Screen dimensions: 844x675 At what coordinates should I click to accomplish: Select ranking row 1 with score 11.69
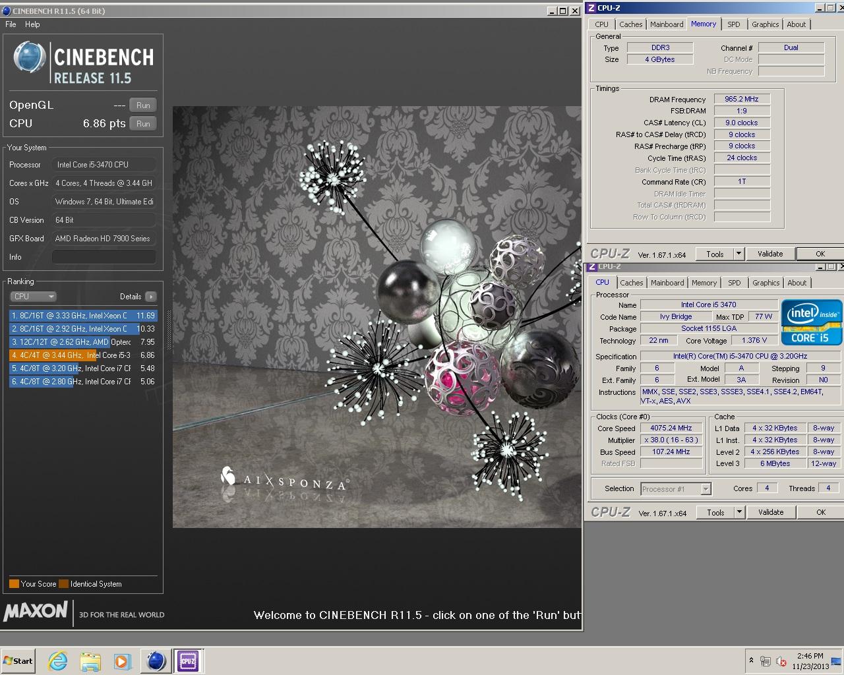pos(83,316)
